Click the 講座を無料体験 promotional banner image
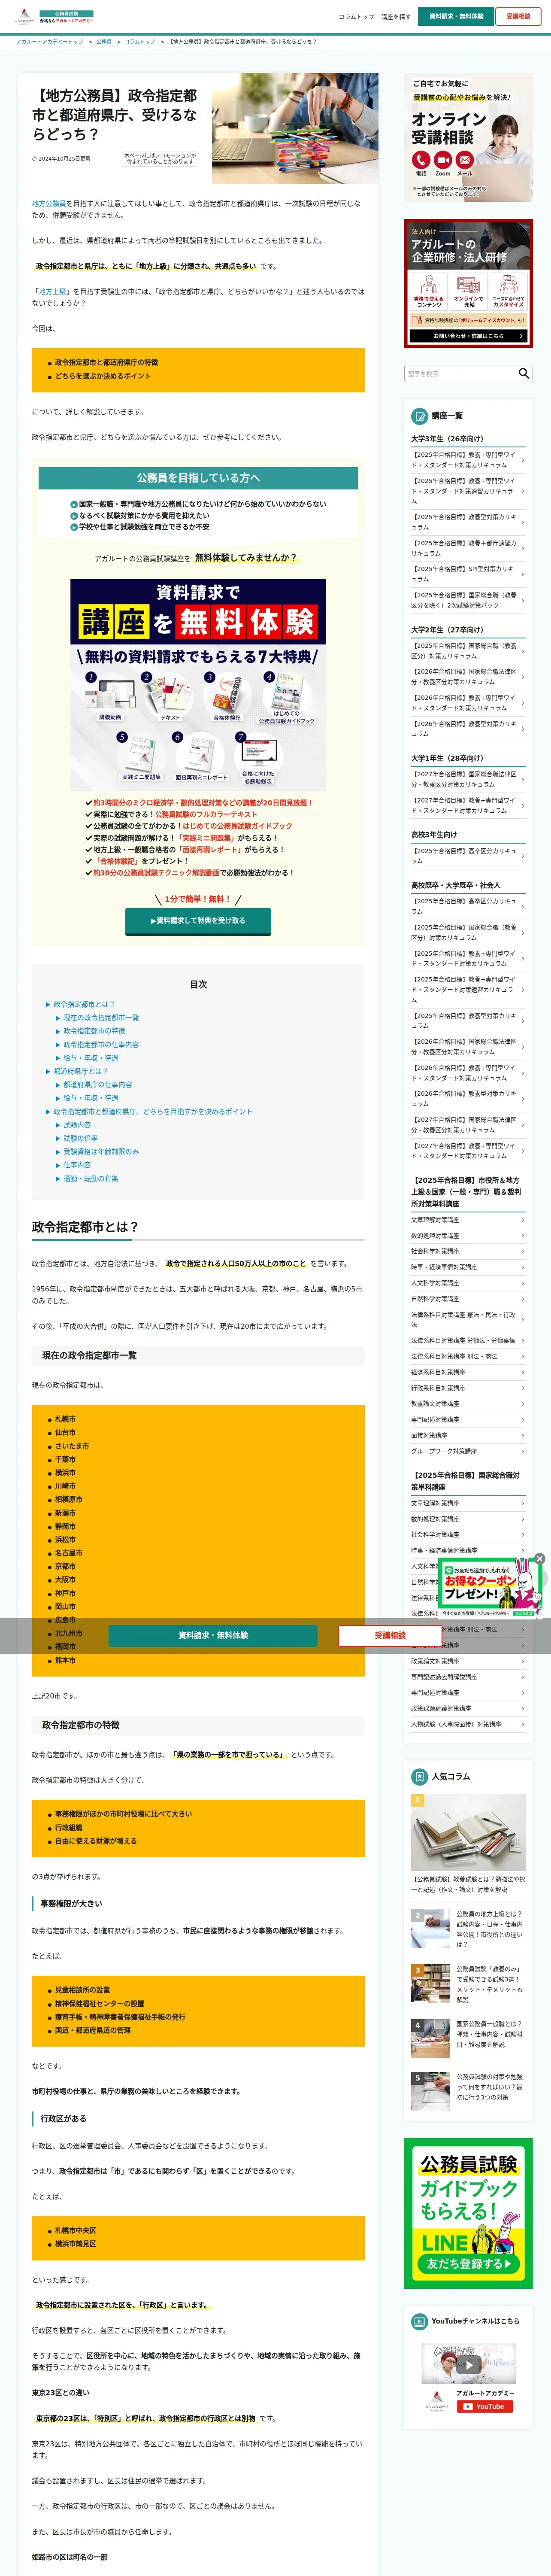 point(198,685)
